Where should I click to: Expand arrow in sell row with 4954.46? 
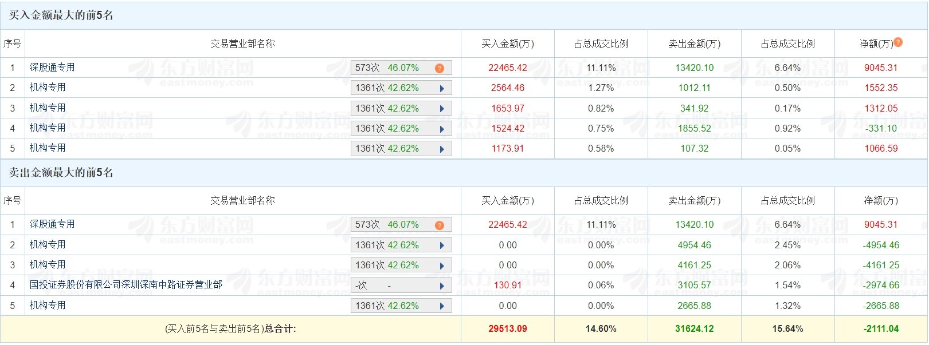pyautogui.click(x=442, y=245)
